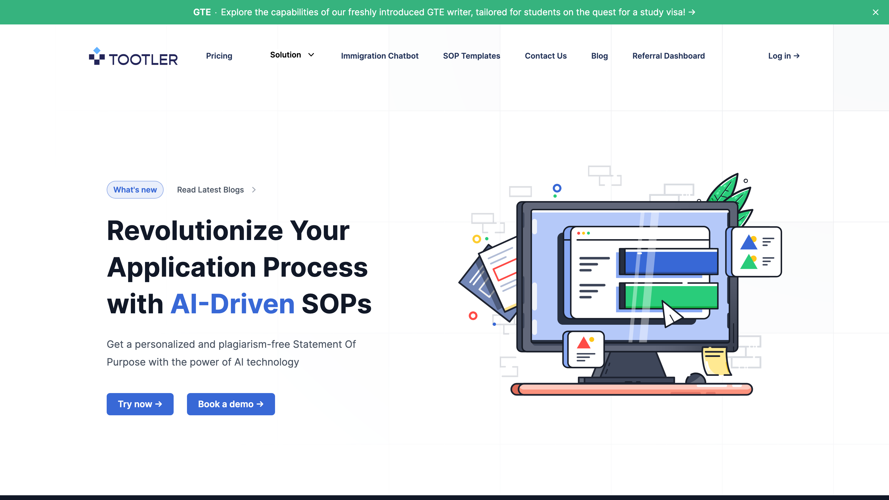The height and width of the screenshot is (500, 889).
Task: Open Read Latest Blogs link
Action: (x=216, y=190)
